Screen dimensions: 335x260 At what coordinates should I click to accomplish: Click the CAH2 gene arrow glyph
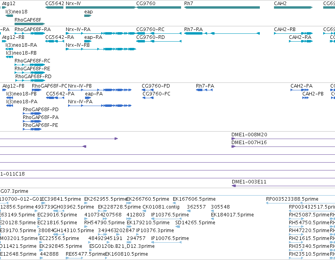293,7
